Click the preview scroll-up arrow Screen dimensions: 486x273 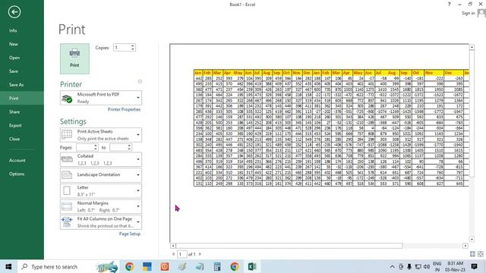pos(472,47)
